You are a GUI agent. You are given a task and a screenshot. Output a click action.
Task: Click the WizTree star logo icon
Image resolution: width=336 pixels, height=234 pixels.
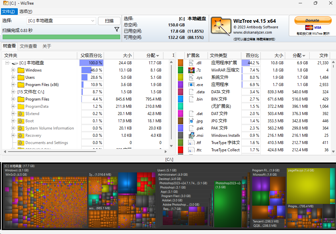click(x=221, y=26)
